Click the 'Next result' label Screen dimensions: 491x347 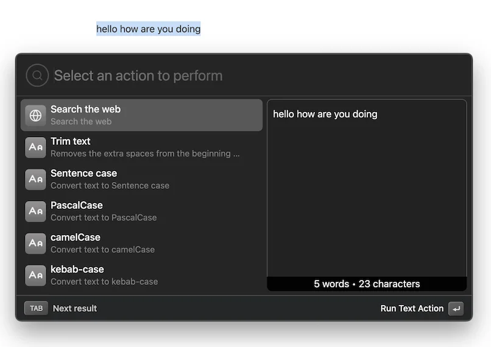click(75, 308)
